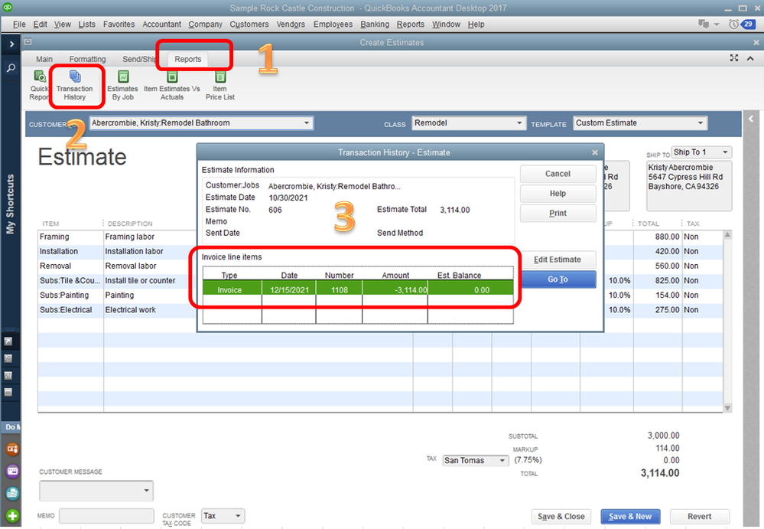Switch to the Formatting tab
Screen dimensions: 764x529
click(87, 59)
